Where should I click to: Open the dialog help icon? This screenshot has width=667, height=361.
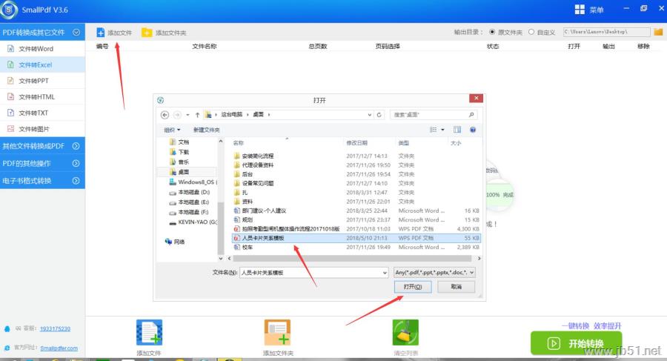click(473, 130)
